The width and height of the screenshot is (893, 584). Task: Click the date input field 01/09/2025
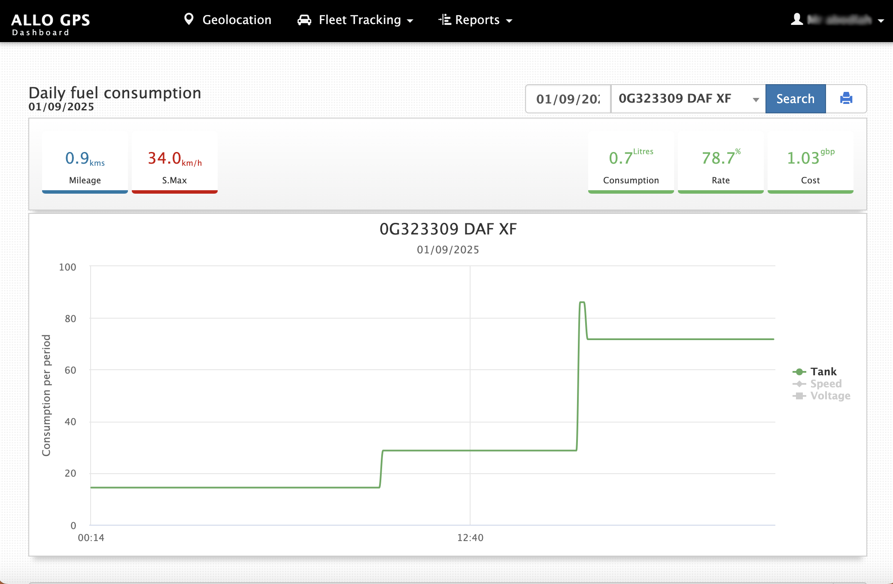coord(568,99)
